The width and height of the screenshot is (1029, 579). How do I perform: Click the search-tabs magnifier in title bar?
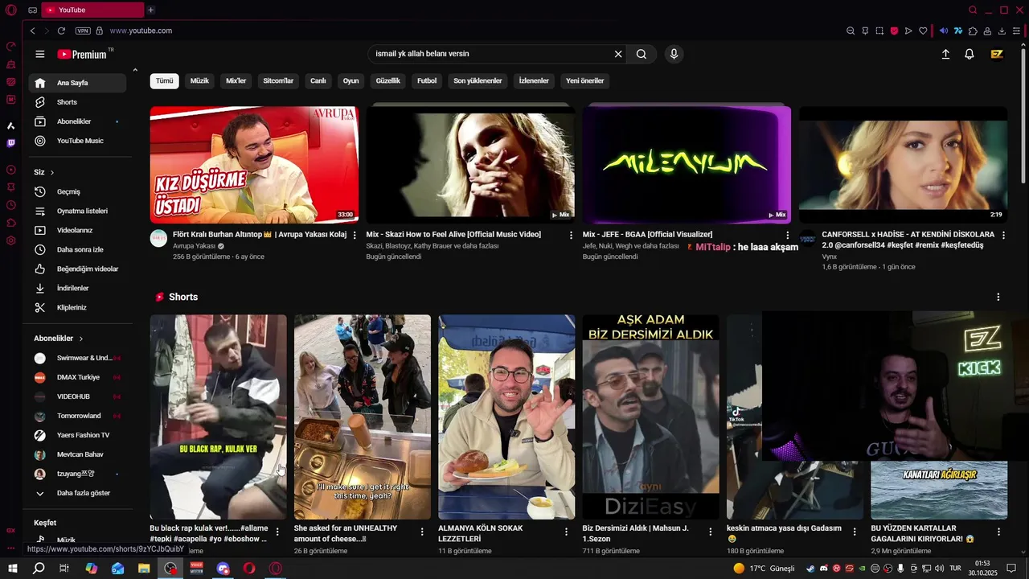click(x=973, y=10)
